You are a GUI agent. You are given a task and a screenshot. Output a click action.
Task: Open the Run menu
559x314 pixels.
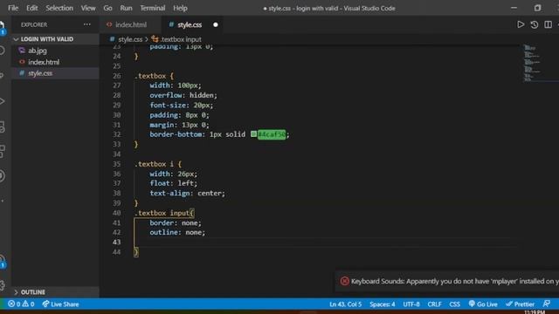tap(126, 8)
